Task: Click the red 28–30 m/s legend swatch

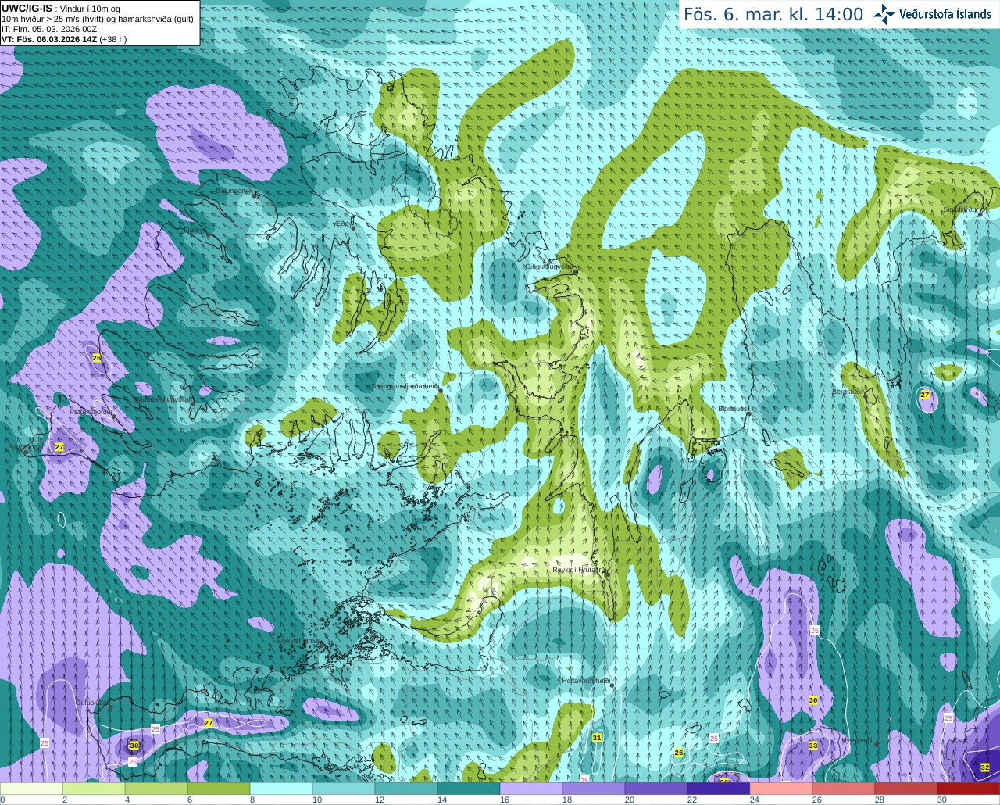Action: [x=906, y=789]
